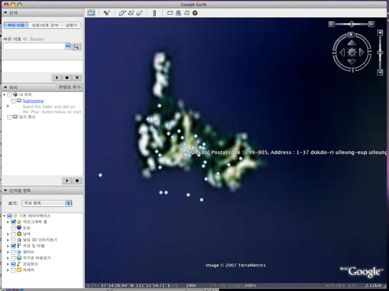The image size is (389, 291).
Task: Open the search history dropdown arrow
Action: 68,46
